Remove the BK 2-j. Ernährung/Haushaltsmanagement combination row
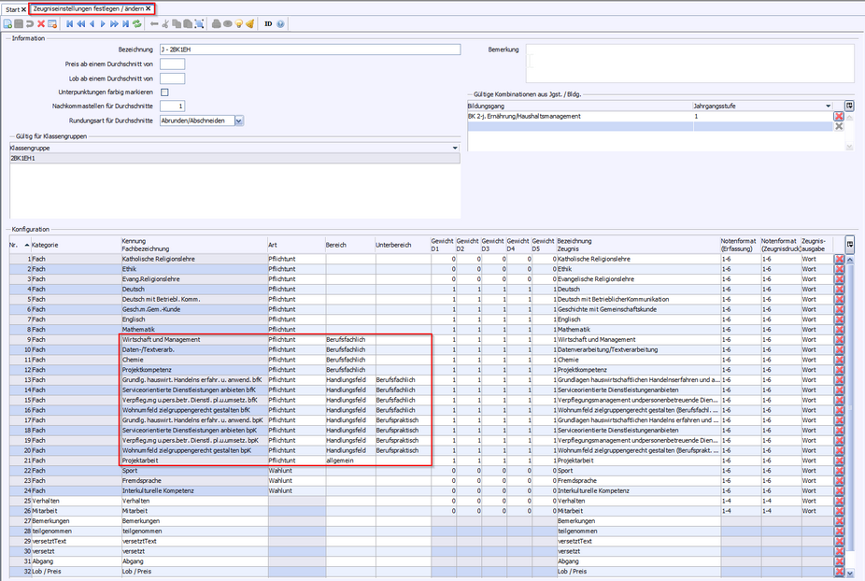This screenshot has width=865, height=581. (839, 117)
